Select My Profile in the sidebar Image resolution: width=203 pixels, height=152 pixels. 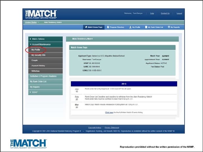pos(45,50)
